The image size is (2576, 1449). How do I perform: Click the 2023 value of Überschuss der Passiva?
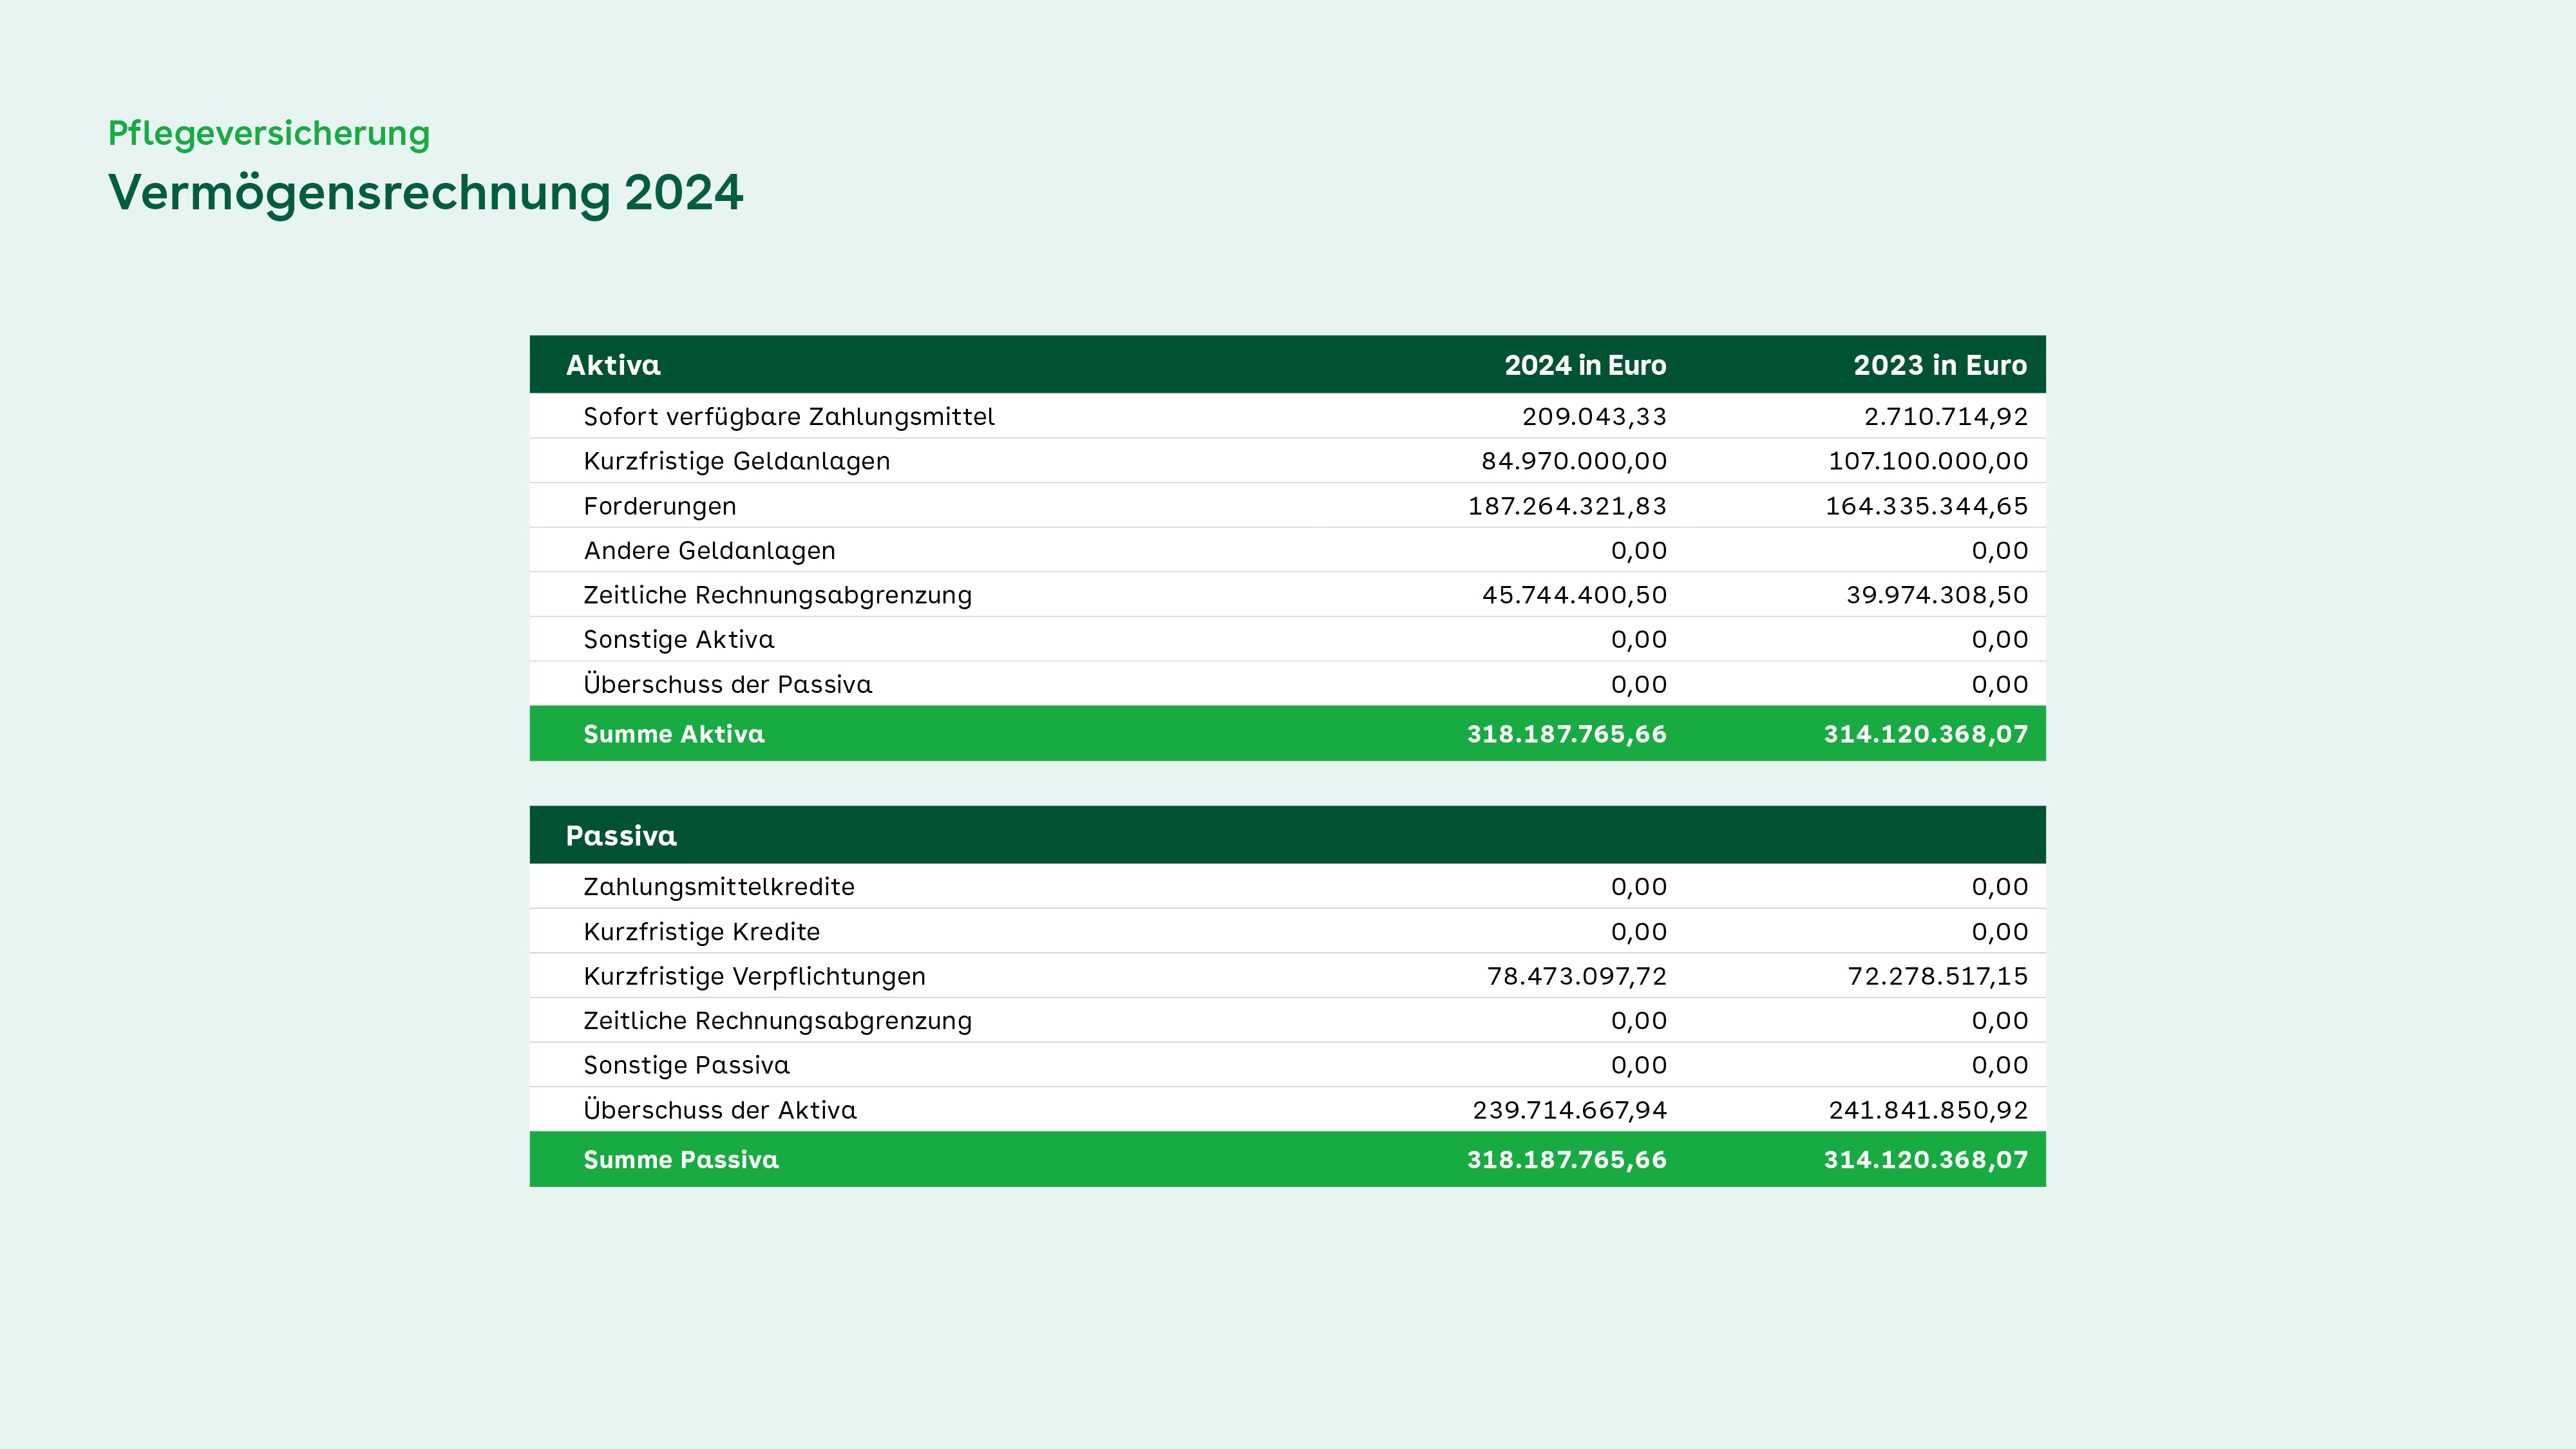coord(2000,684)
